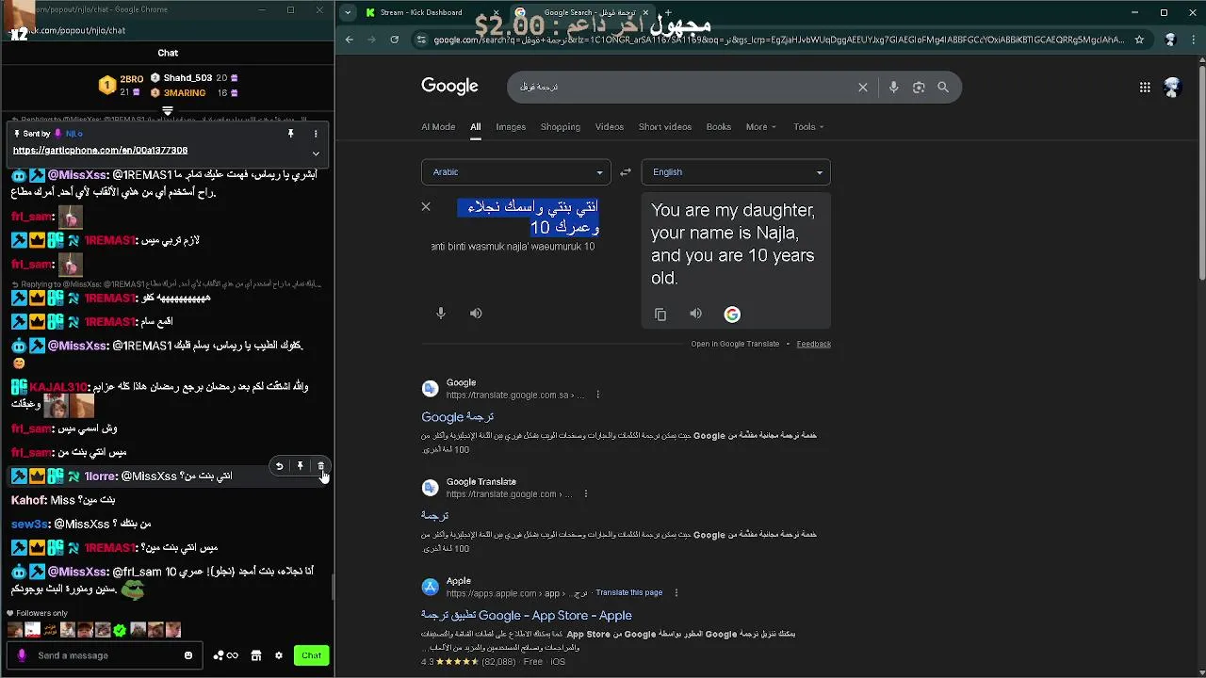Open chat settings gear icon
This screenshot has height=678, width=1206.
coord(279,655)
